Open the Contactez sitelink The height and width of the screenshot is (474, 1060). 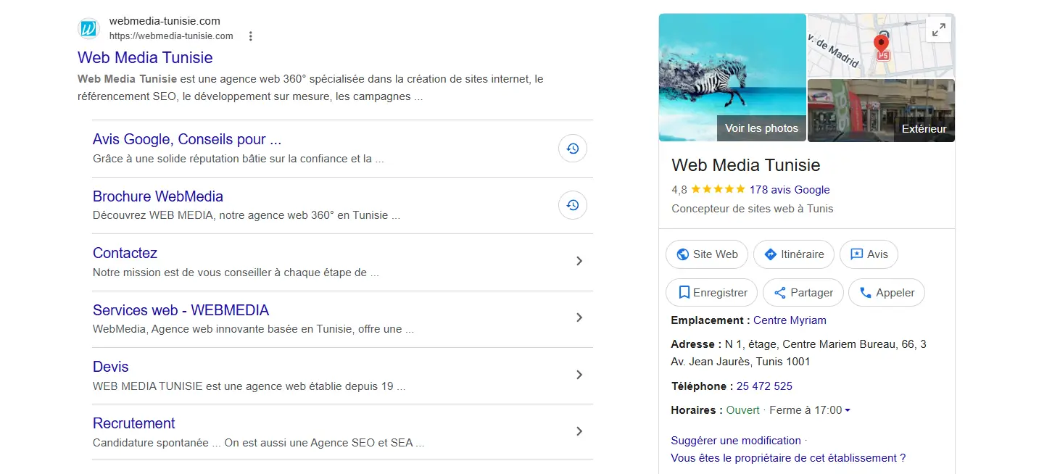pos(125,253)
